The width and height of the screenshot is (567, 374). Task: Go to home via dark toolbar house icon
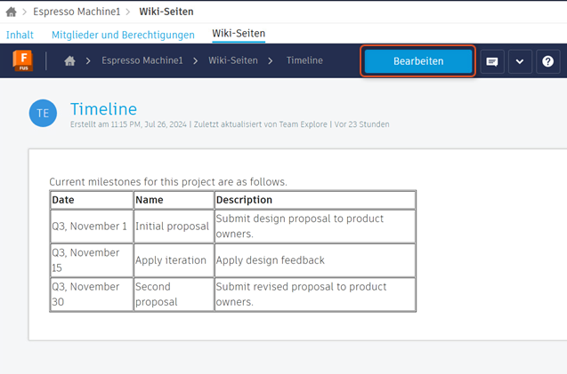pos(69,61)
